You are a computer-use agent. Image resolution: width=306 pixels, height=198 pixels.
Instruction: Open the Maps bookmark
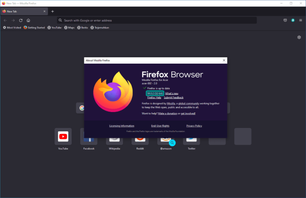(69, 27)
